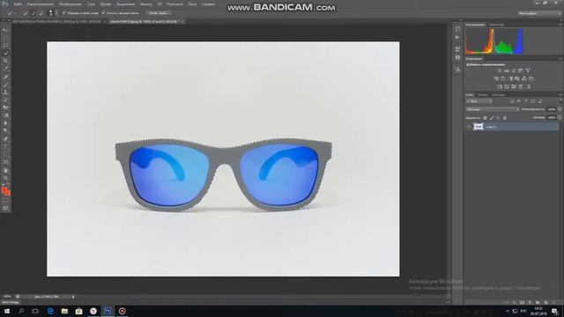Select the Horizontal Type tool
Image resolution: width=564 pixels, height=317 pixels.
(x=5, y=147)
